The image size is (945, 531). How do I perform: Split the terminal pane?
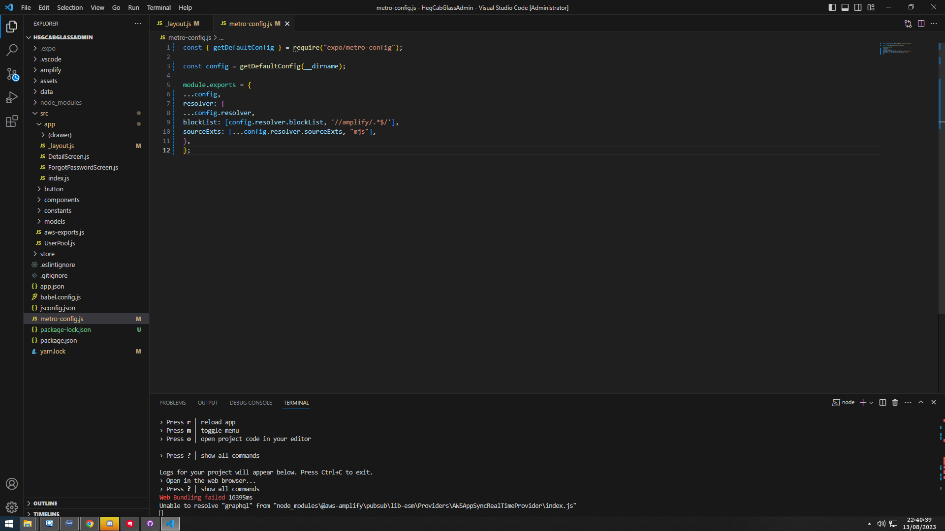(882, 402)
